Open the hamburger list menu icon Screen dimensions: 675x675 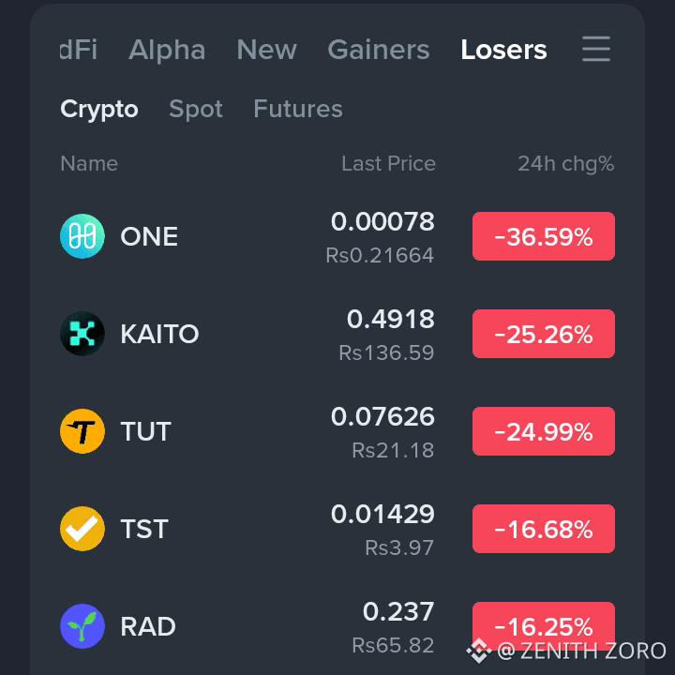[596, 49]
